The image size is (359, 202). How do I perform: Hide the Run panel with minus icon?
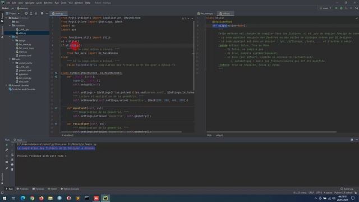click(357, 140)
